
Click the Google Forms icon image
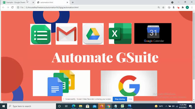(40, 34)
